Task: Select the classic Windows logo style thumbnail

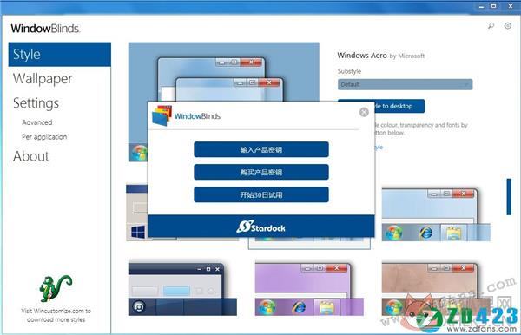Action: (136, 213)
